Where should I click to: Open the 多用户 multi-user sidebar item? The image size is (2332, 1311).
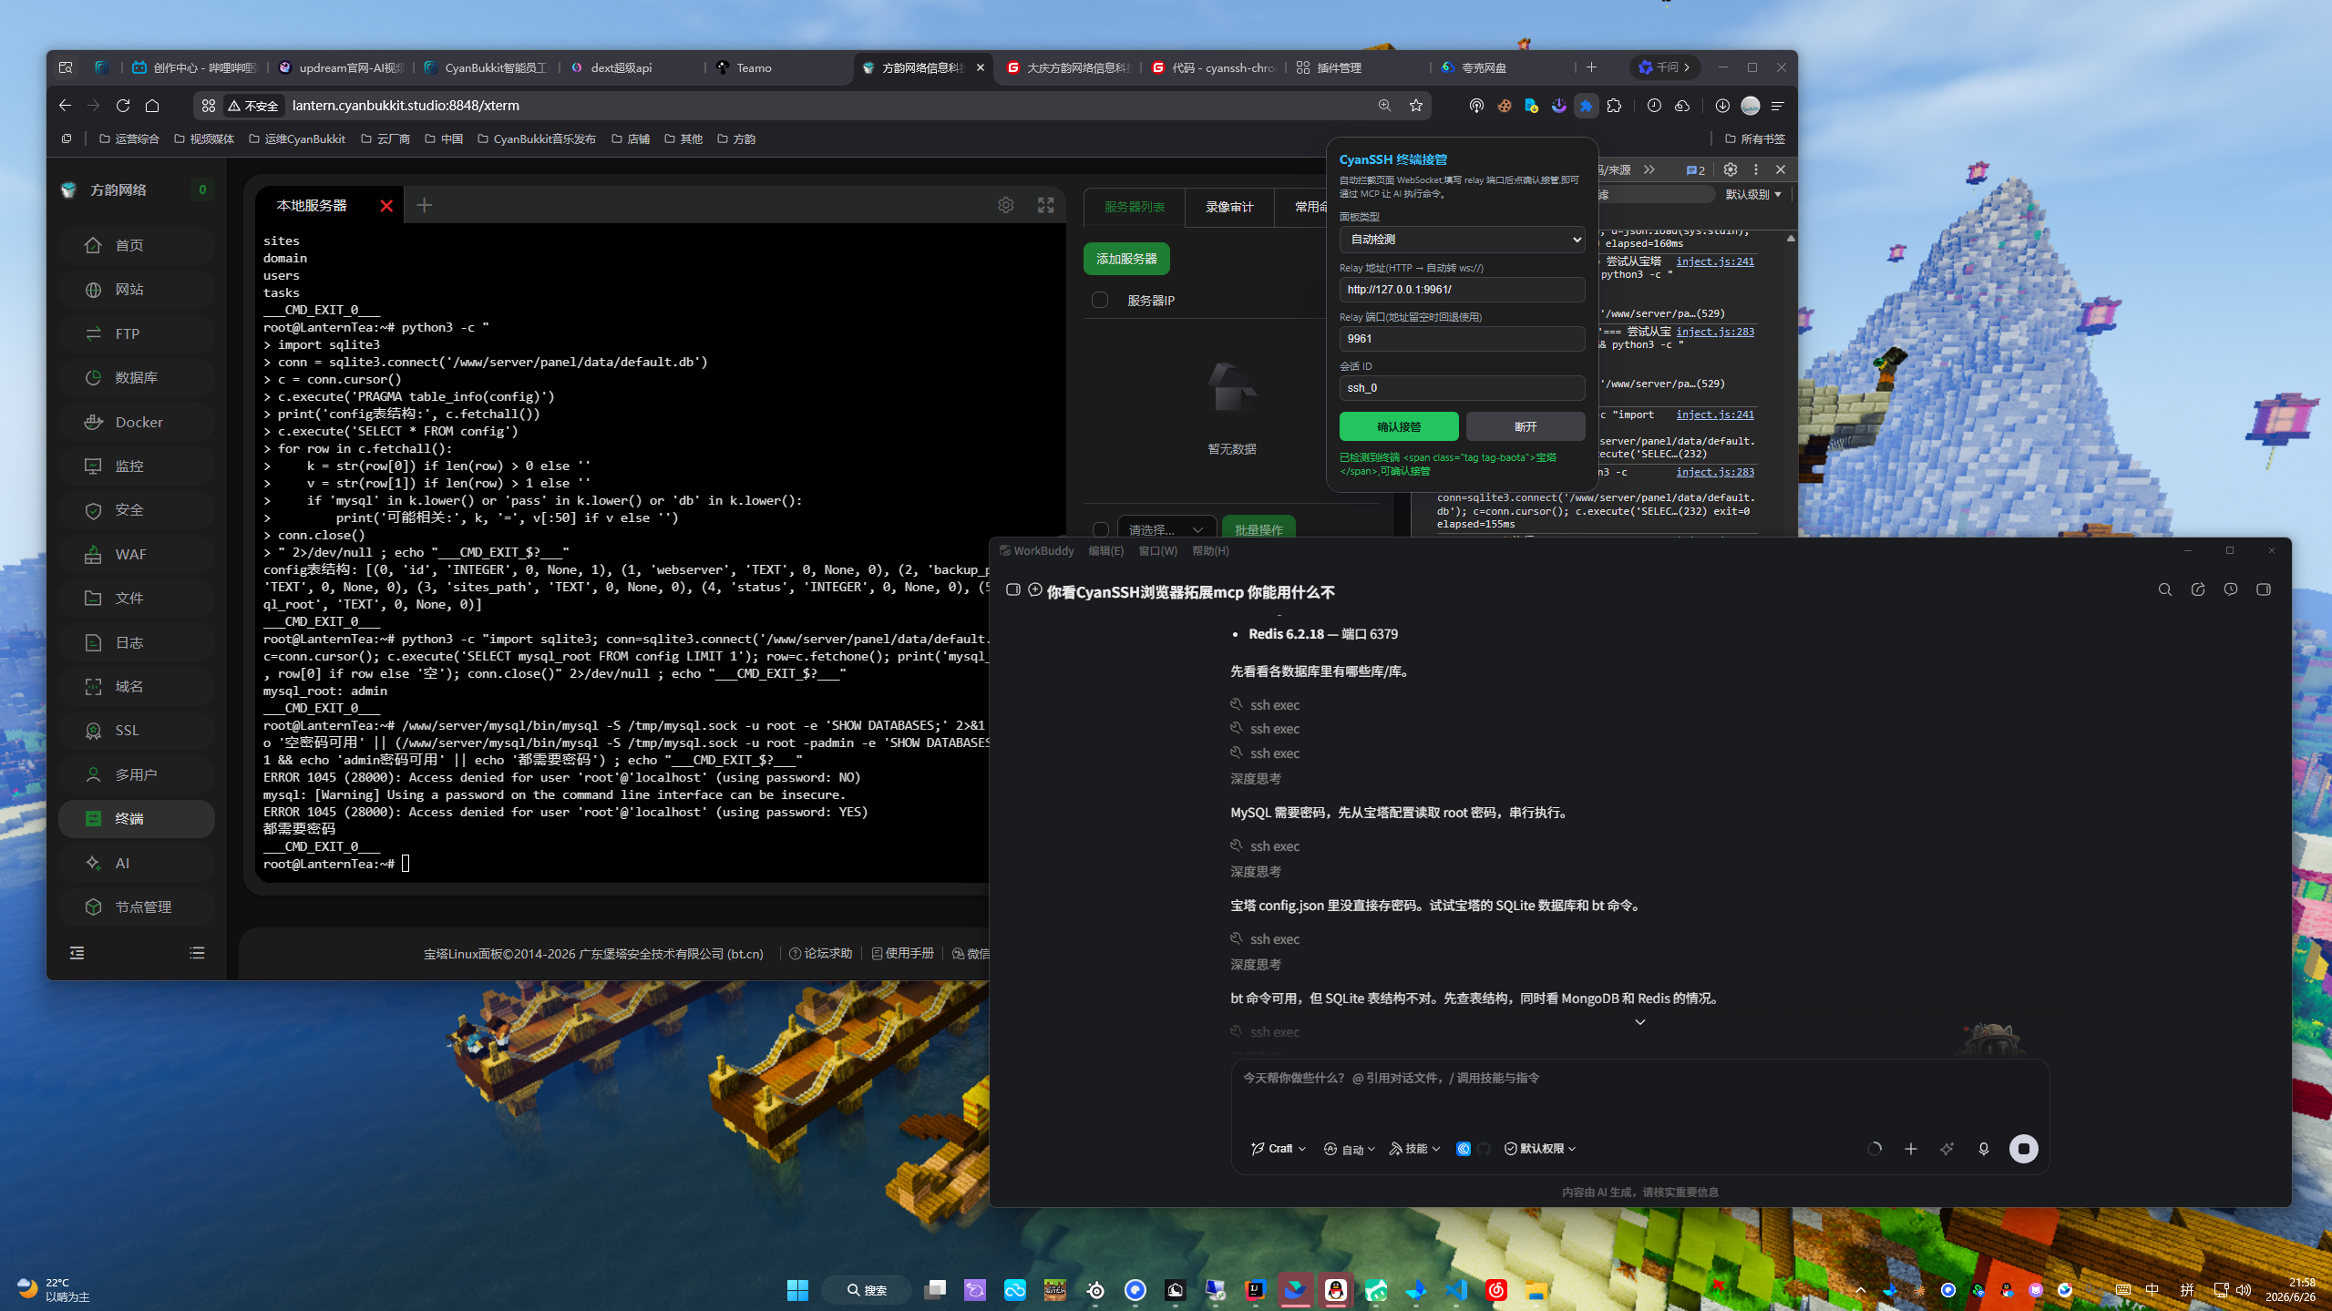coord(137,774)
